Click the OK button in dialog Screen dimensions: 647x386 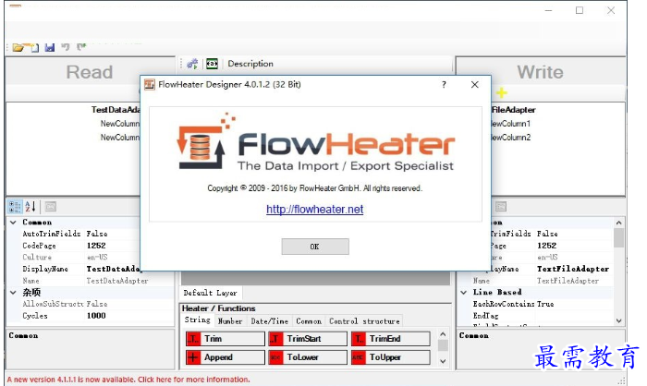pyautogui.click(x=315, y=247)
